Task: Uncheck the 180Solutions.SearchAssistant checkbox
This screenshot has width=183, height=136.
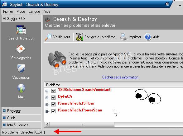Action: click(53, 91)
